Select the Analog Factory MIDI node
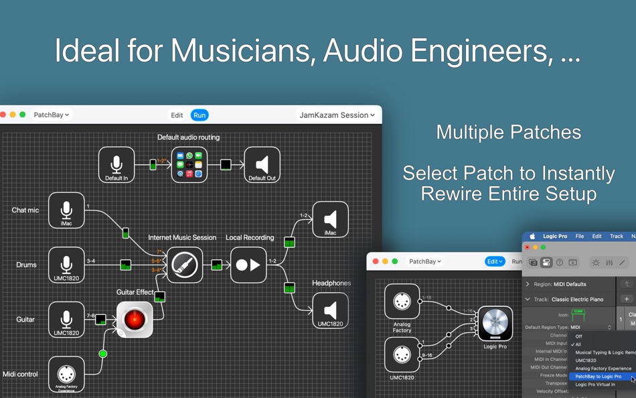Screen dimensions: 636x398 click(402, 300)
